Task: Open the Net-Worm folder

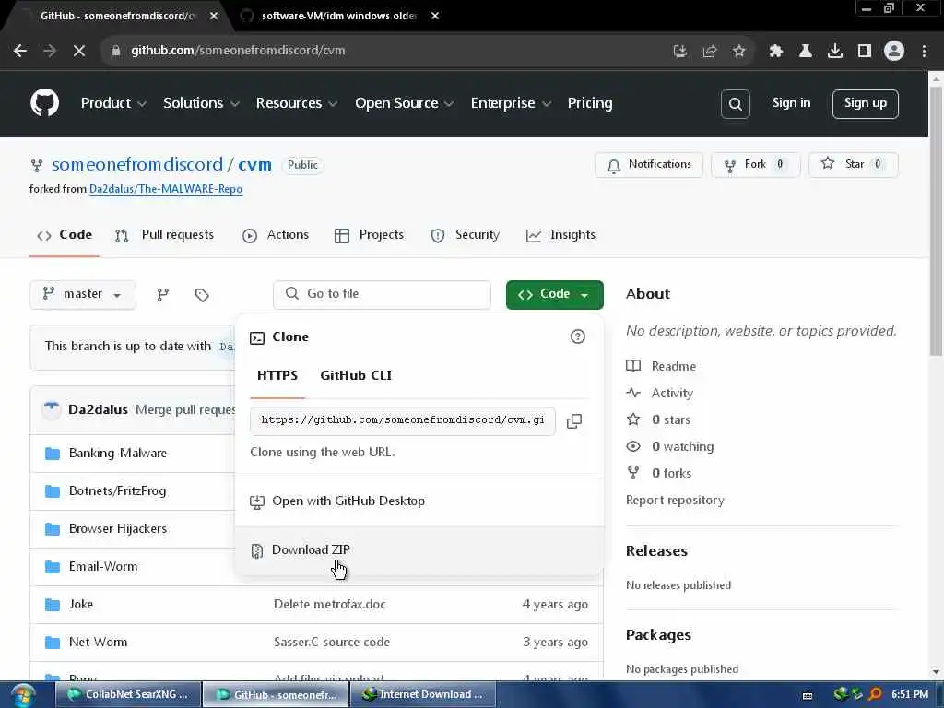Action: click(98, 642)
